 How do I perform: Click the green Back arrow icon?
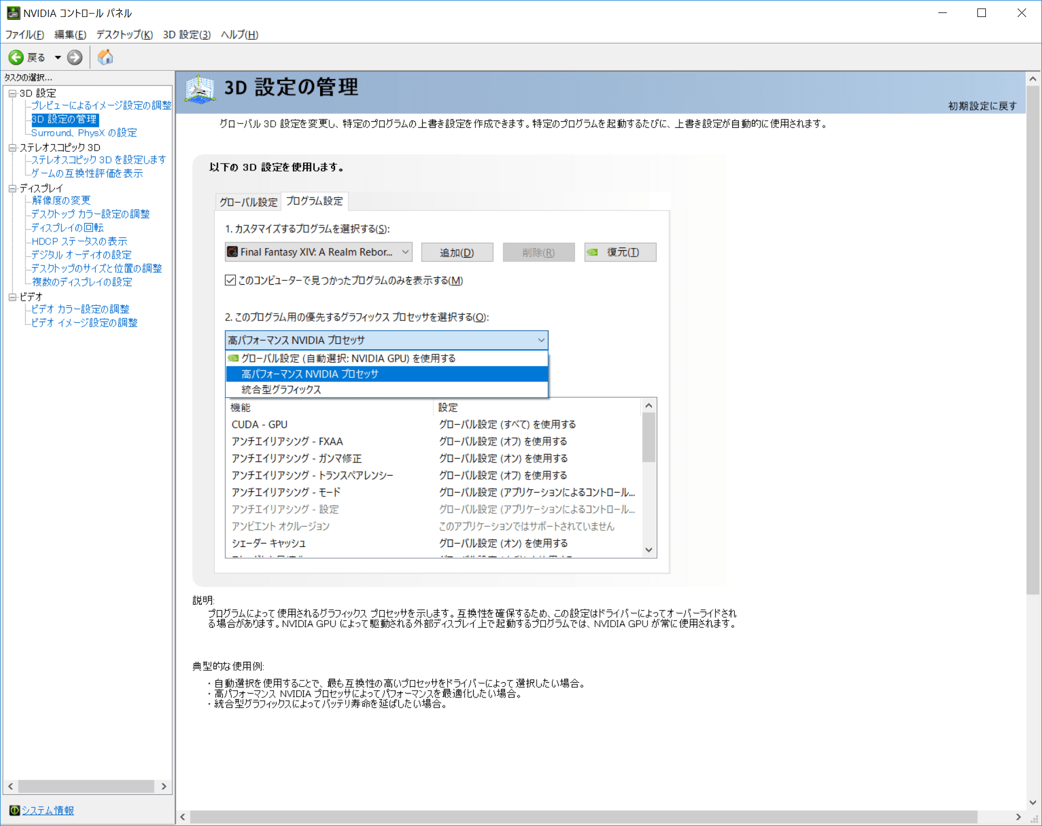[16, 57]
